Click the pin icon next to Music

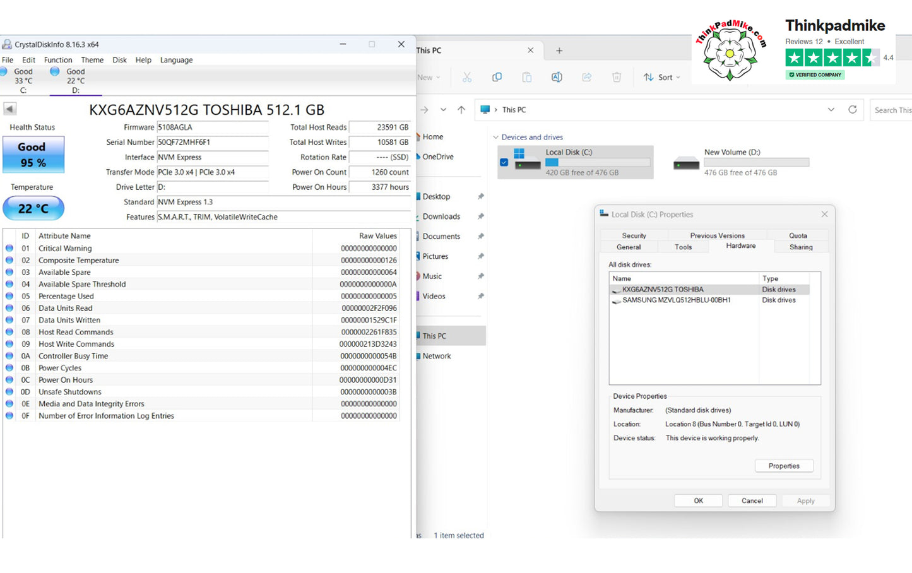coord(480,276)
